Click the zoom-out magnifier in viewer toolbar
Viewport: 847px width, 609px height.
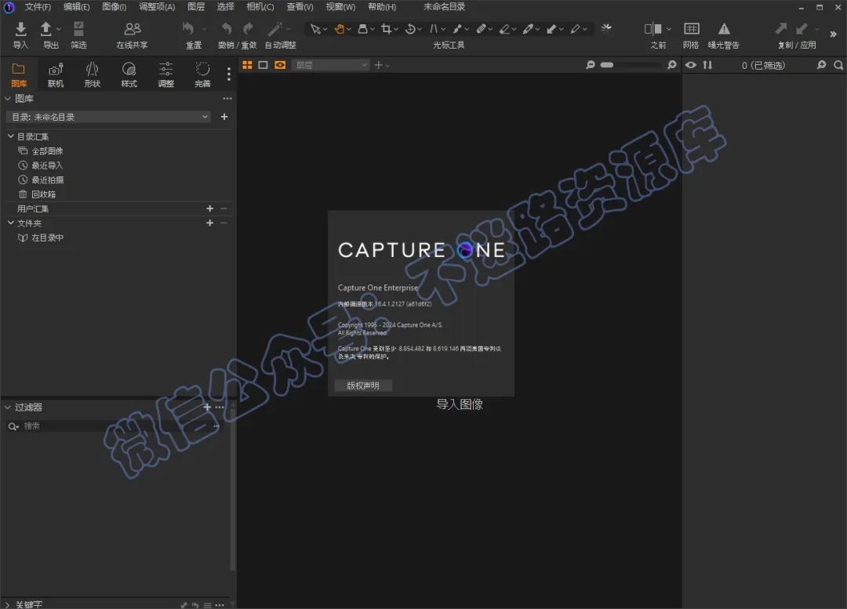[x=591, y=65]
